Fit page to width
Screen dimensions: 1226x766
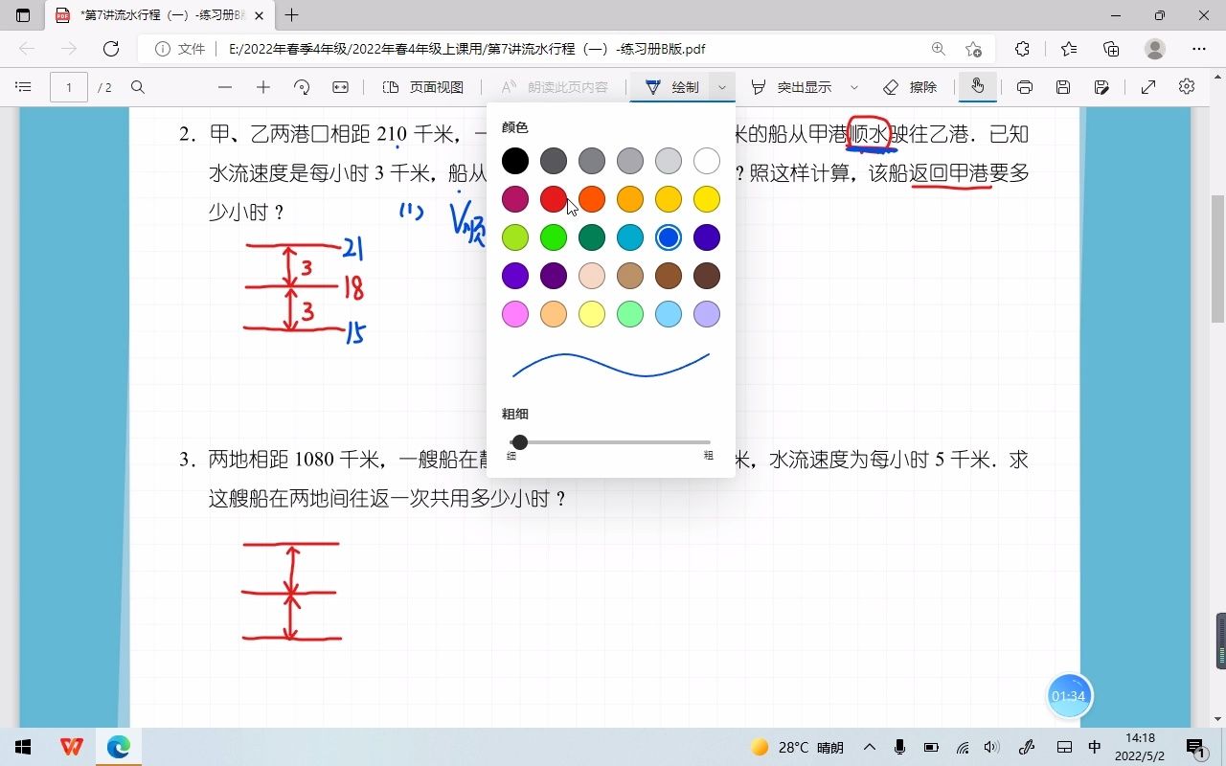[x=340, y=87]
